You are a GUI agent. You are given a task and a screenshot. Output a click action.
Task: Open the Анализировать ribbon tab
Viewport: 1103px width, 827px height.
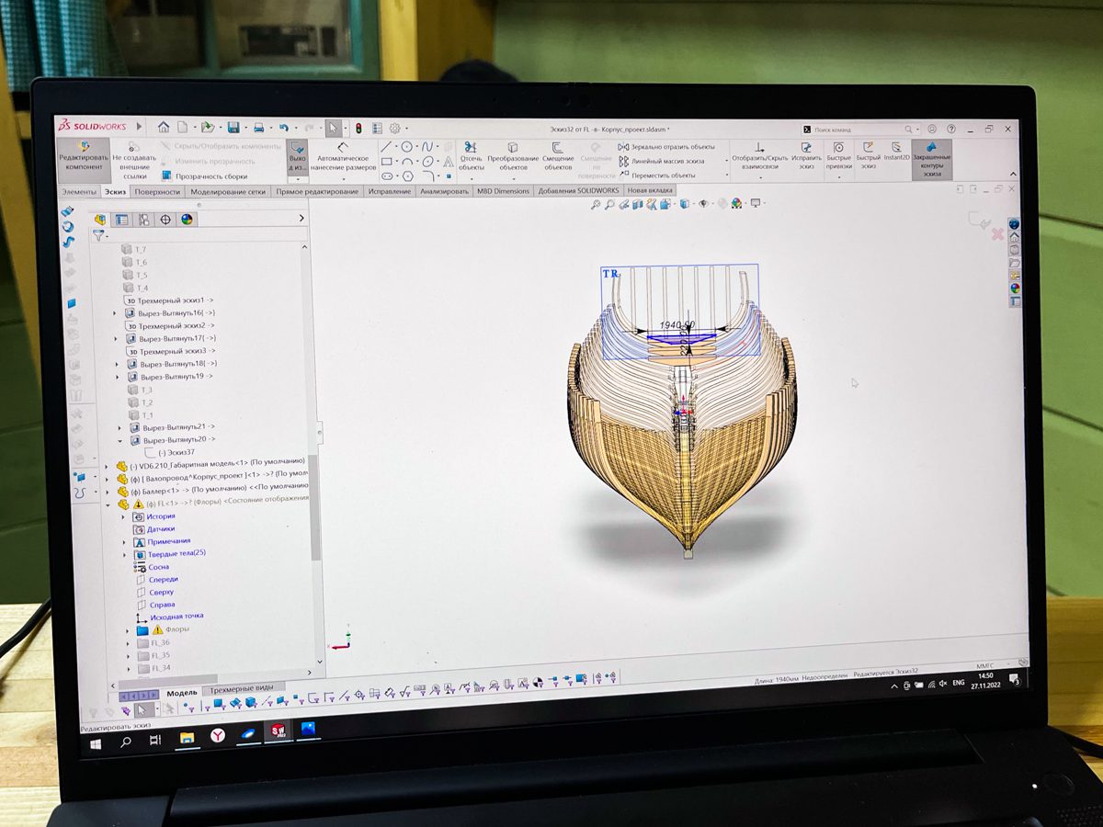coord(444,191)
